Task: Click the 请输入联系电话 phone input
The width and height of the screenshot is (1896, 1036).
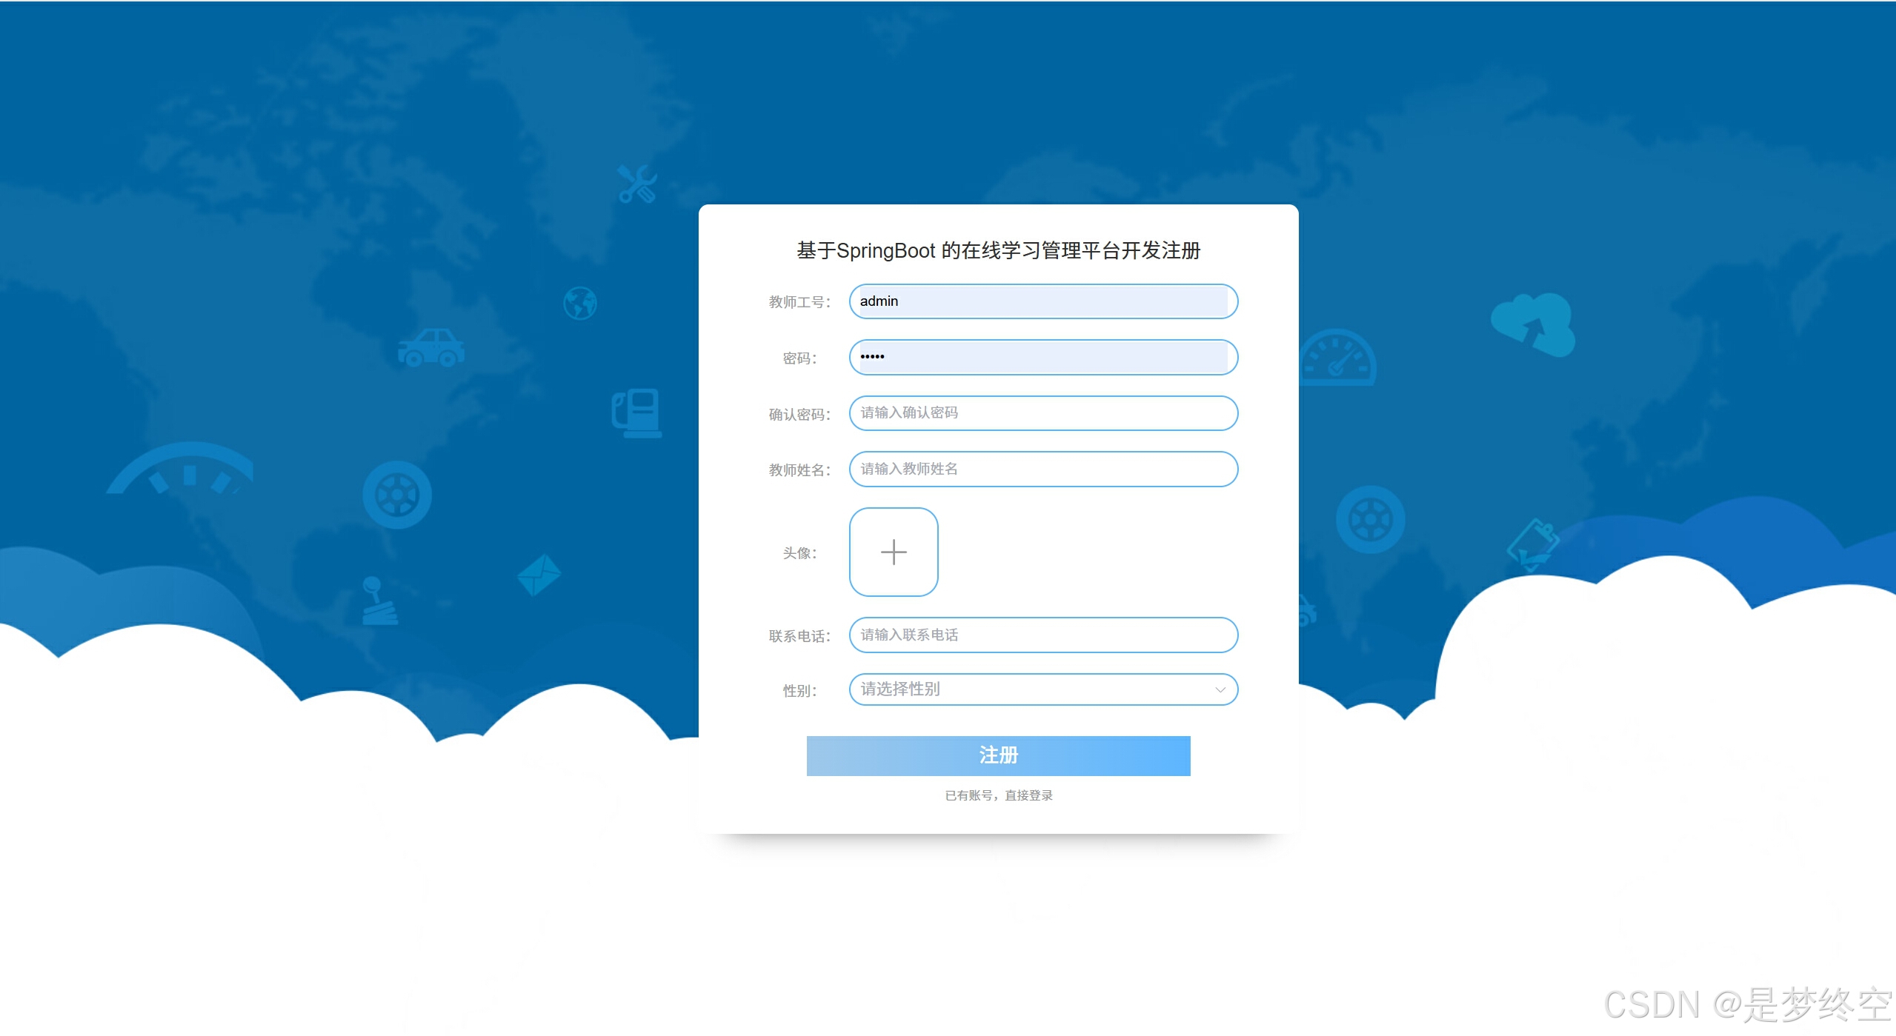Action: click(1042, 635)
